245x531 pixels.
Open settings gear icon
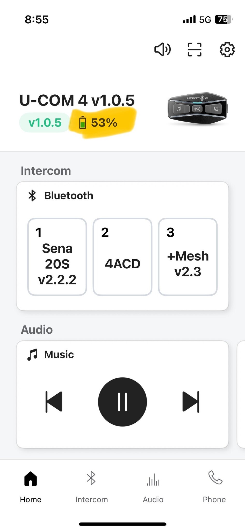pos(227,49)
